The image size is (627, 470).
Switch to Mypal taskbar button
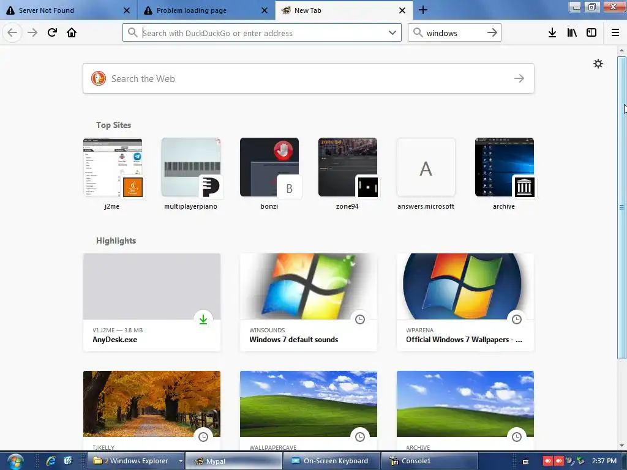[x=233, y=461]
